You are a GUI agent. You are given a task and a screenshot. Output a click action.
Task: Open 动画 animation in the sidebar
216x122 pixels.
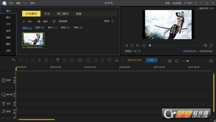coord(8,51)
